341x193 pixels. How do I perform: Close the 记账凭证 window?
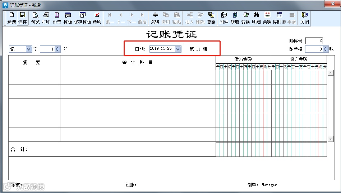coord(332,4)
